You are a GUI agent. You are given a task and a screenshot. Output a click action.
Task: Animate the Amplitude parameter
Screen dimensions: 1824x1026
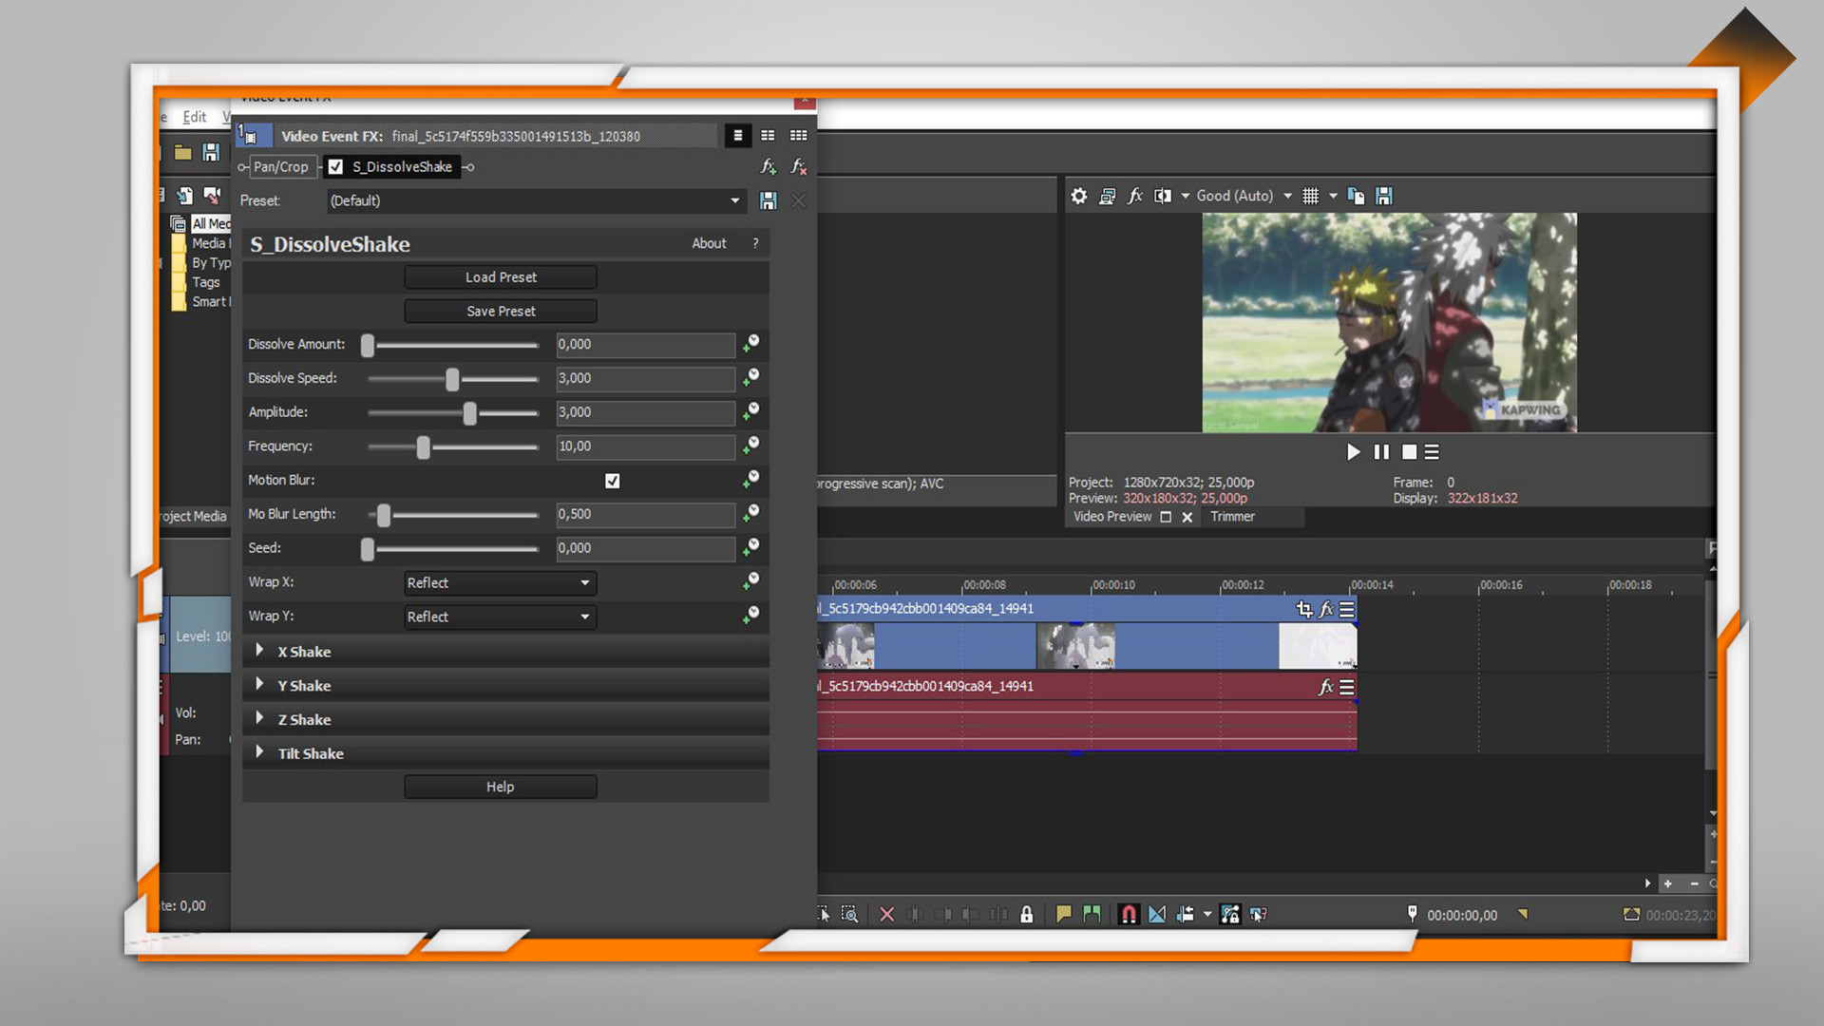(x=750, y=411)
